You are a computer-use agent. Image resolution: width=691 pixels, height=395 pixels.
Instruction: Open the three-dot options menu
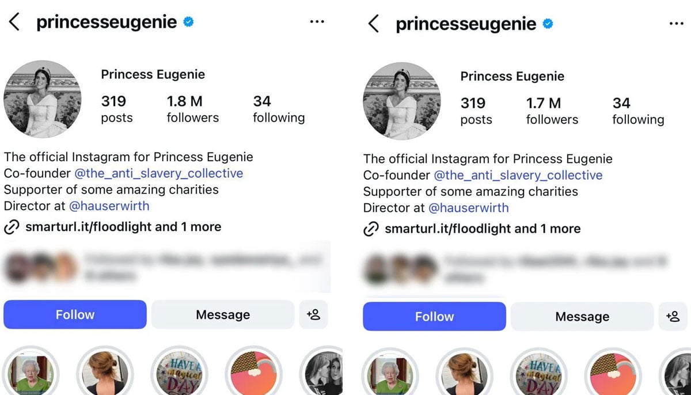(317, 21)
